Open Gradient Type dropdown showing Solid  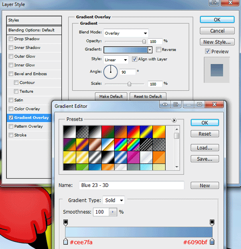point(114,200)
